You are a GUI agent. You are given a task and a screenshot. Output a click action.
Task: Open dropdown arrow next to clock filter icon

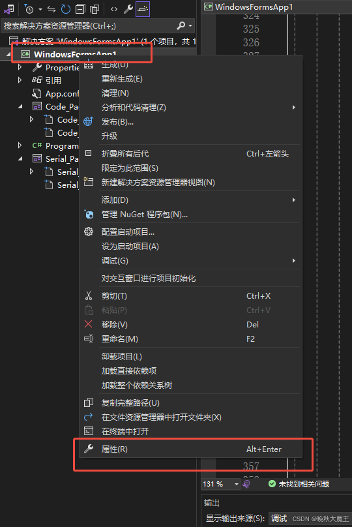coord(40,9)
